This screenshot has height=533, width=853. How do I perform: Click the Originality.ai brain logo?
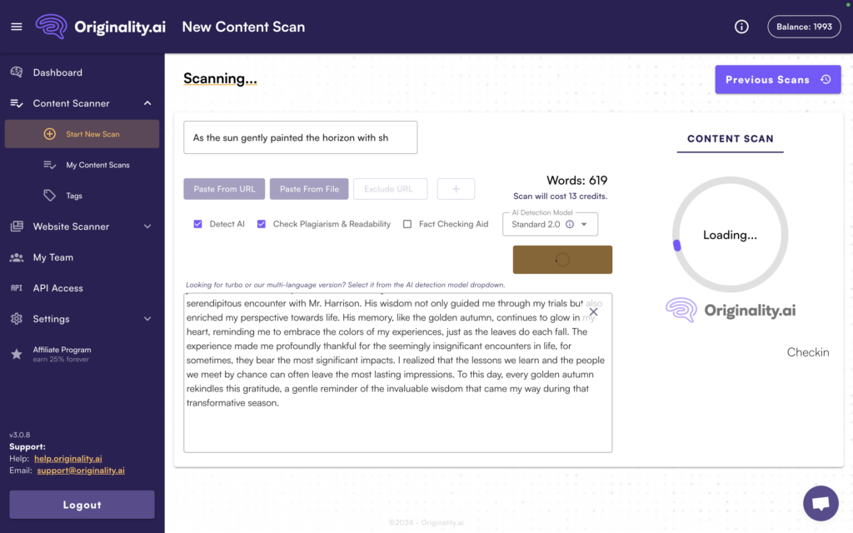pyautogui.click(x=51, y=26)
